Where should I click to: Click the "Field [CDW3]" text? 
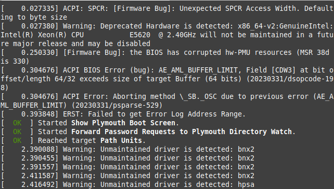coord(271,70)
